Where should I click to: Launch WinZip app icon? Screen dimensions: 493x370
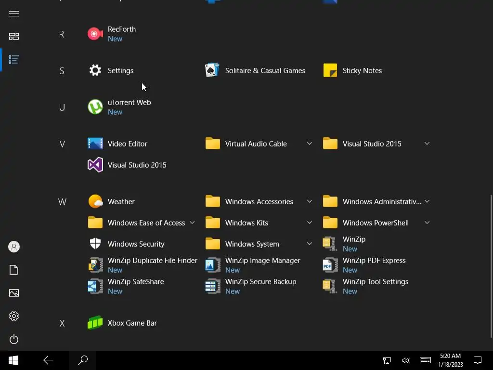(x=330, y=244)
